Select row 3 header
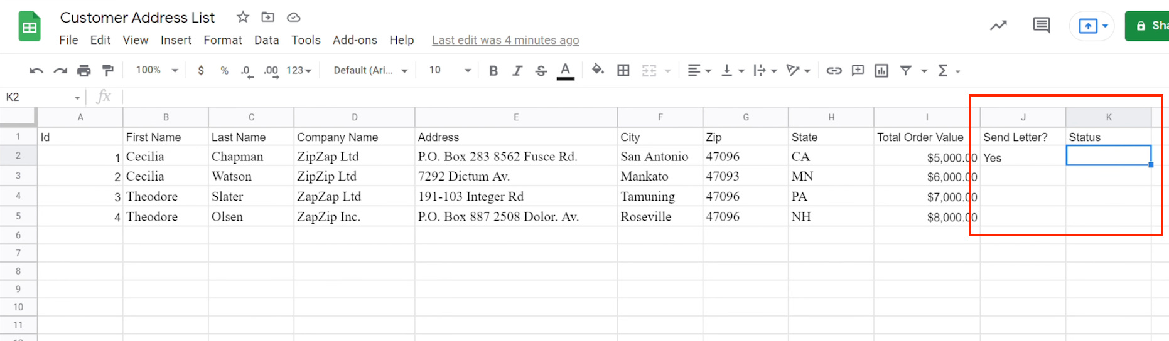Image resolution: width=1169 pixels, height=341 pixels. [x=18, y=176]
